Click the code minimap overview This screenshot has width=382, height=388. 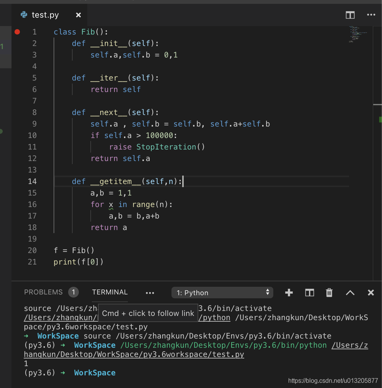click(358, 34)
